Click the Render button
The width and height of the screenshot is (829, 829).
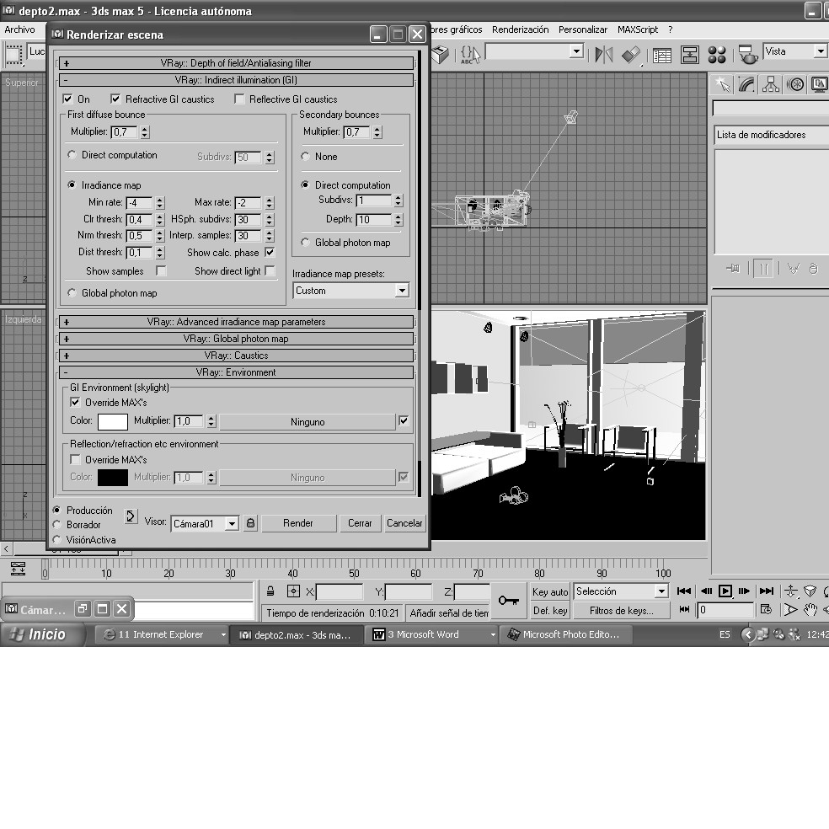click(x=298, y=523)
